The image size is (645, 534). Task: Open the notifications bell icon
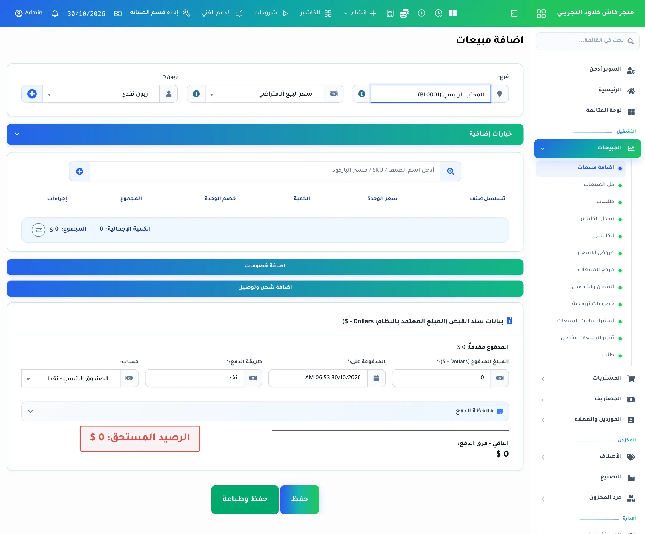55,13
